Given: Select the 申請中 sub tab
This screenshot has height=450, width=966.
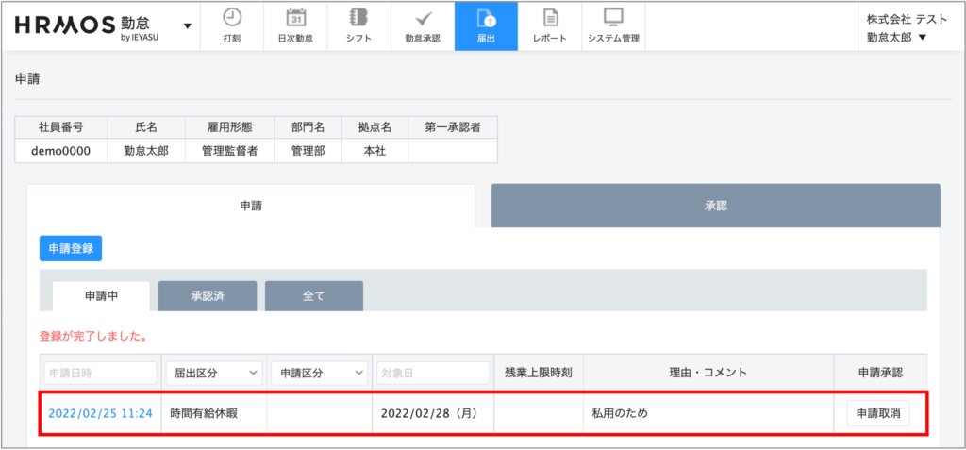Looking at the screenshot, I should click(x=101, y=296).
